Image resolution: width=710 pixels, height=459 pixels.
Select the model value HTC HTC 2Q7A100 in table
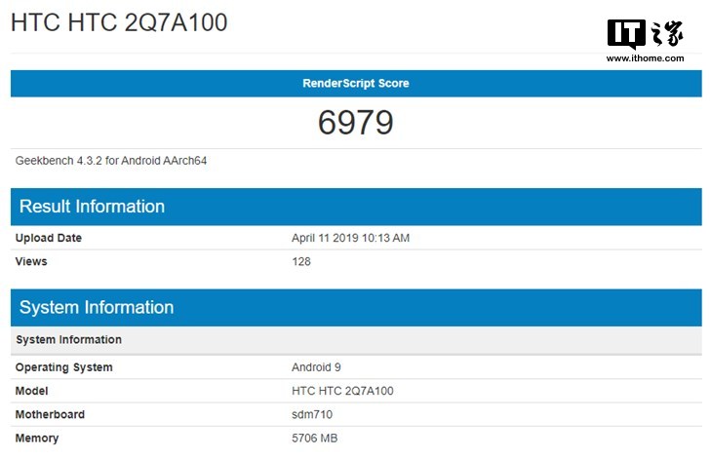342,391
